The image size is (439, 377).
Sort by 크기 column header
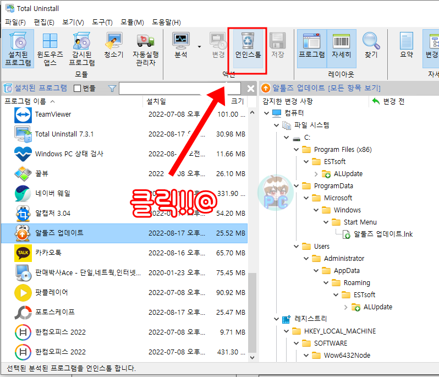(x=238, y=101)
